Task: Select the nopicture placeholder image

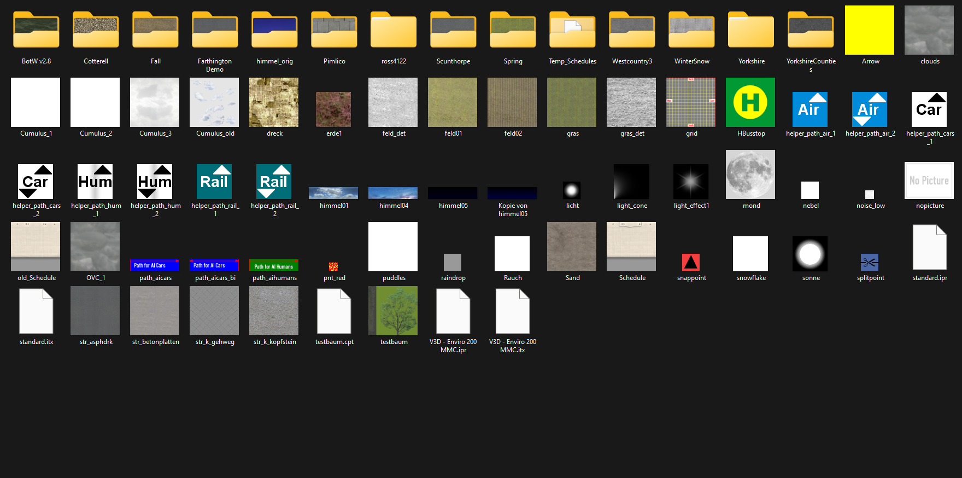Action: [x=929, y=180]
